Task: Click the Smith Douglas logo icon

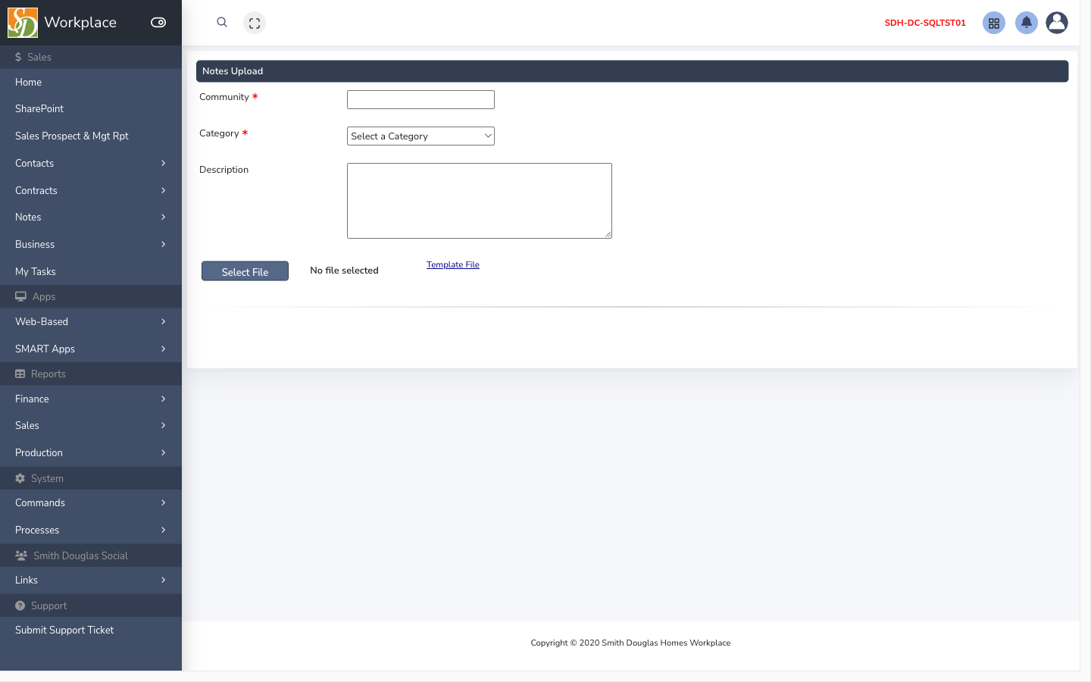Action: point(23,23)
